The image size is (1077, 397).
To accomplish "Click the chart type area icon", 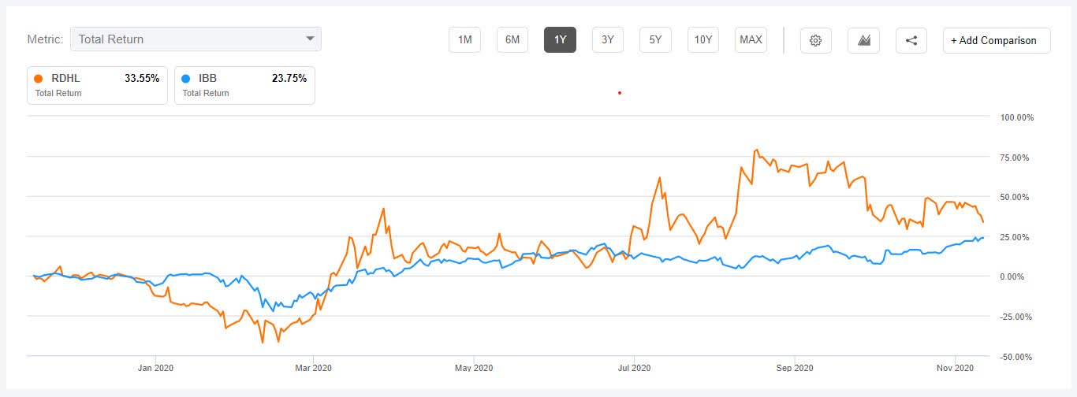I will (863, 40).
